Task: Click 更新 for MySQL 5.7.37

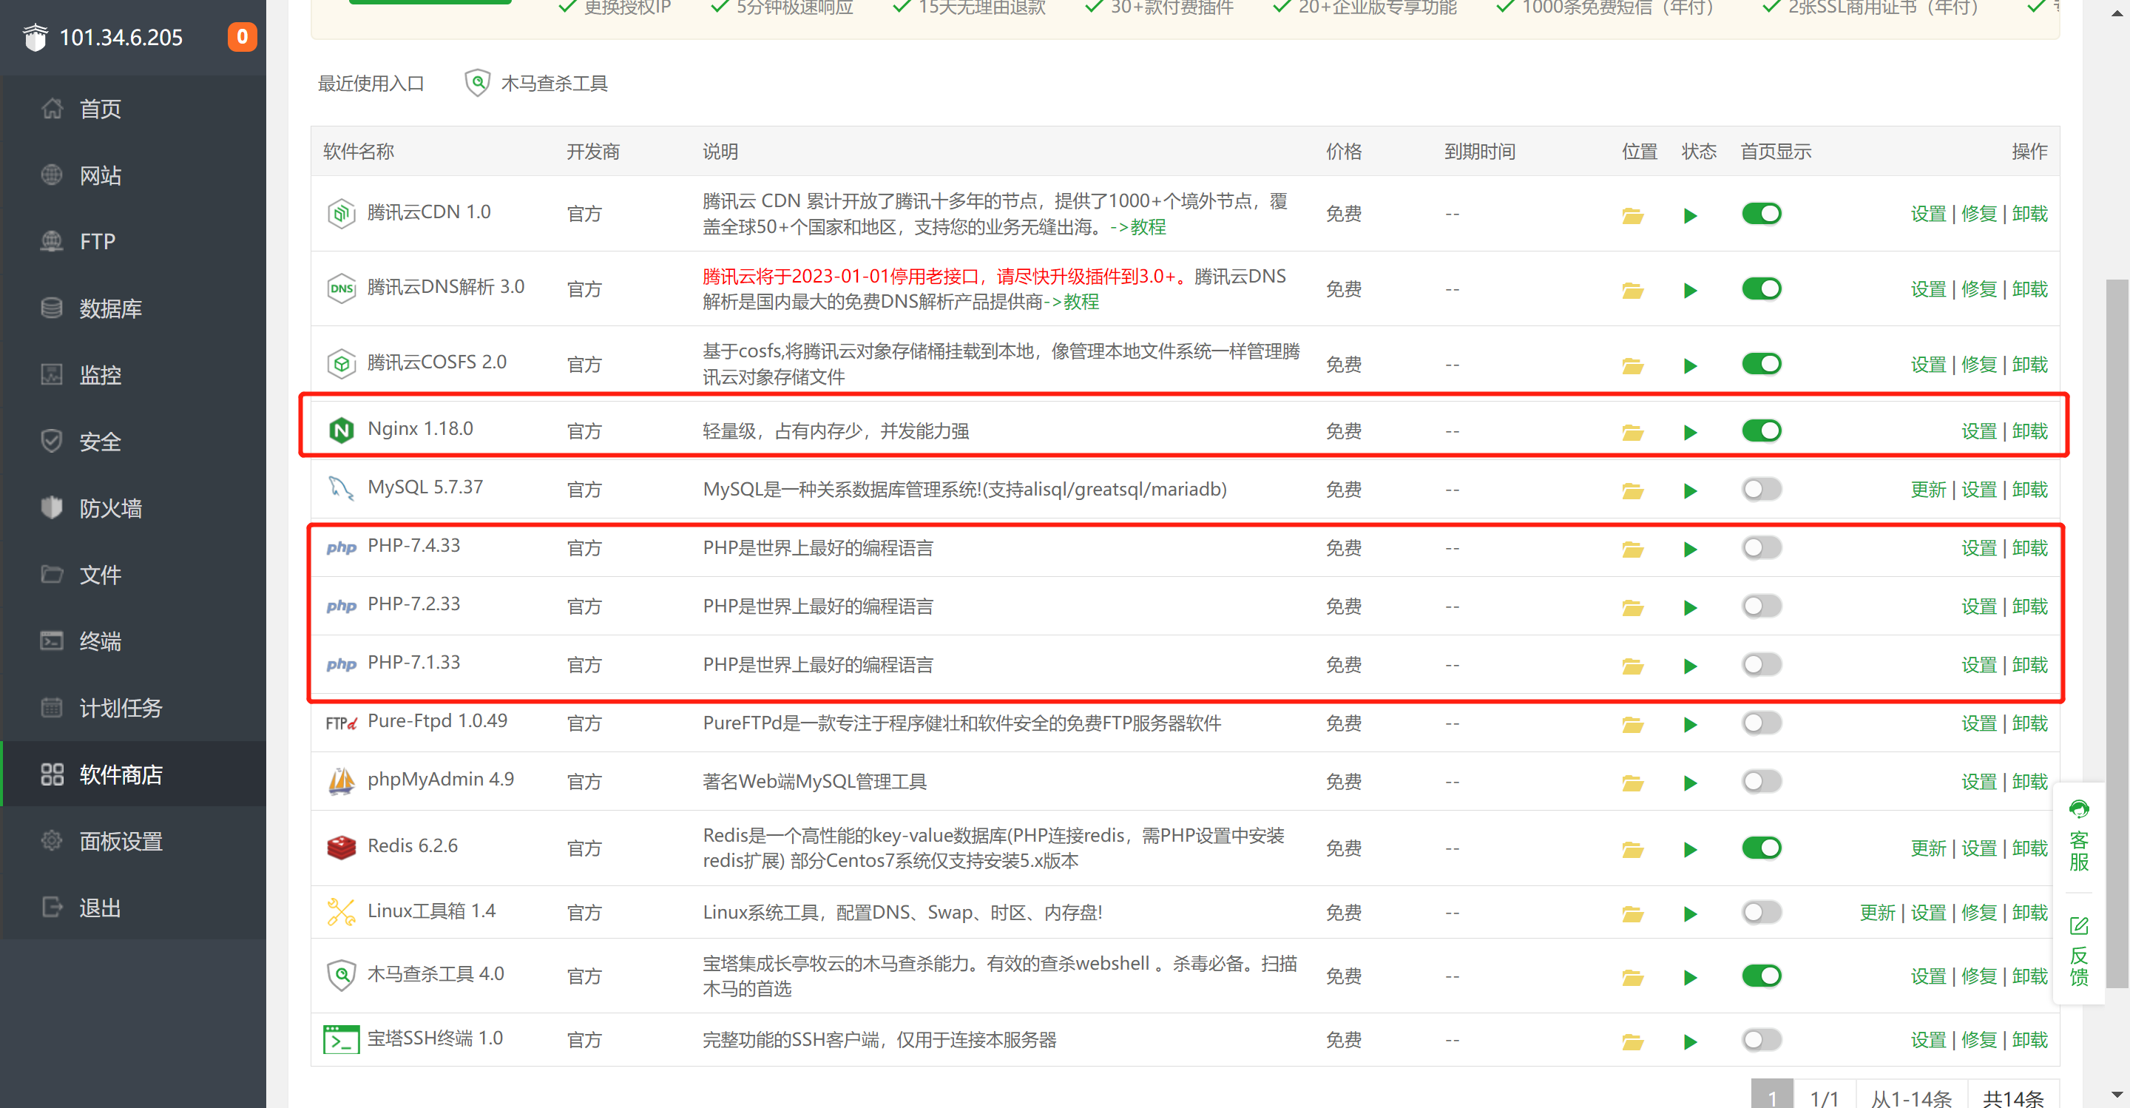Action: click(1928, 490)
